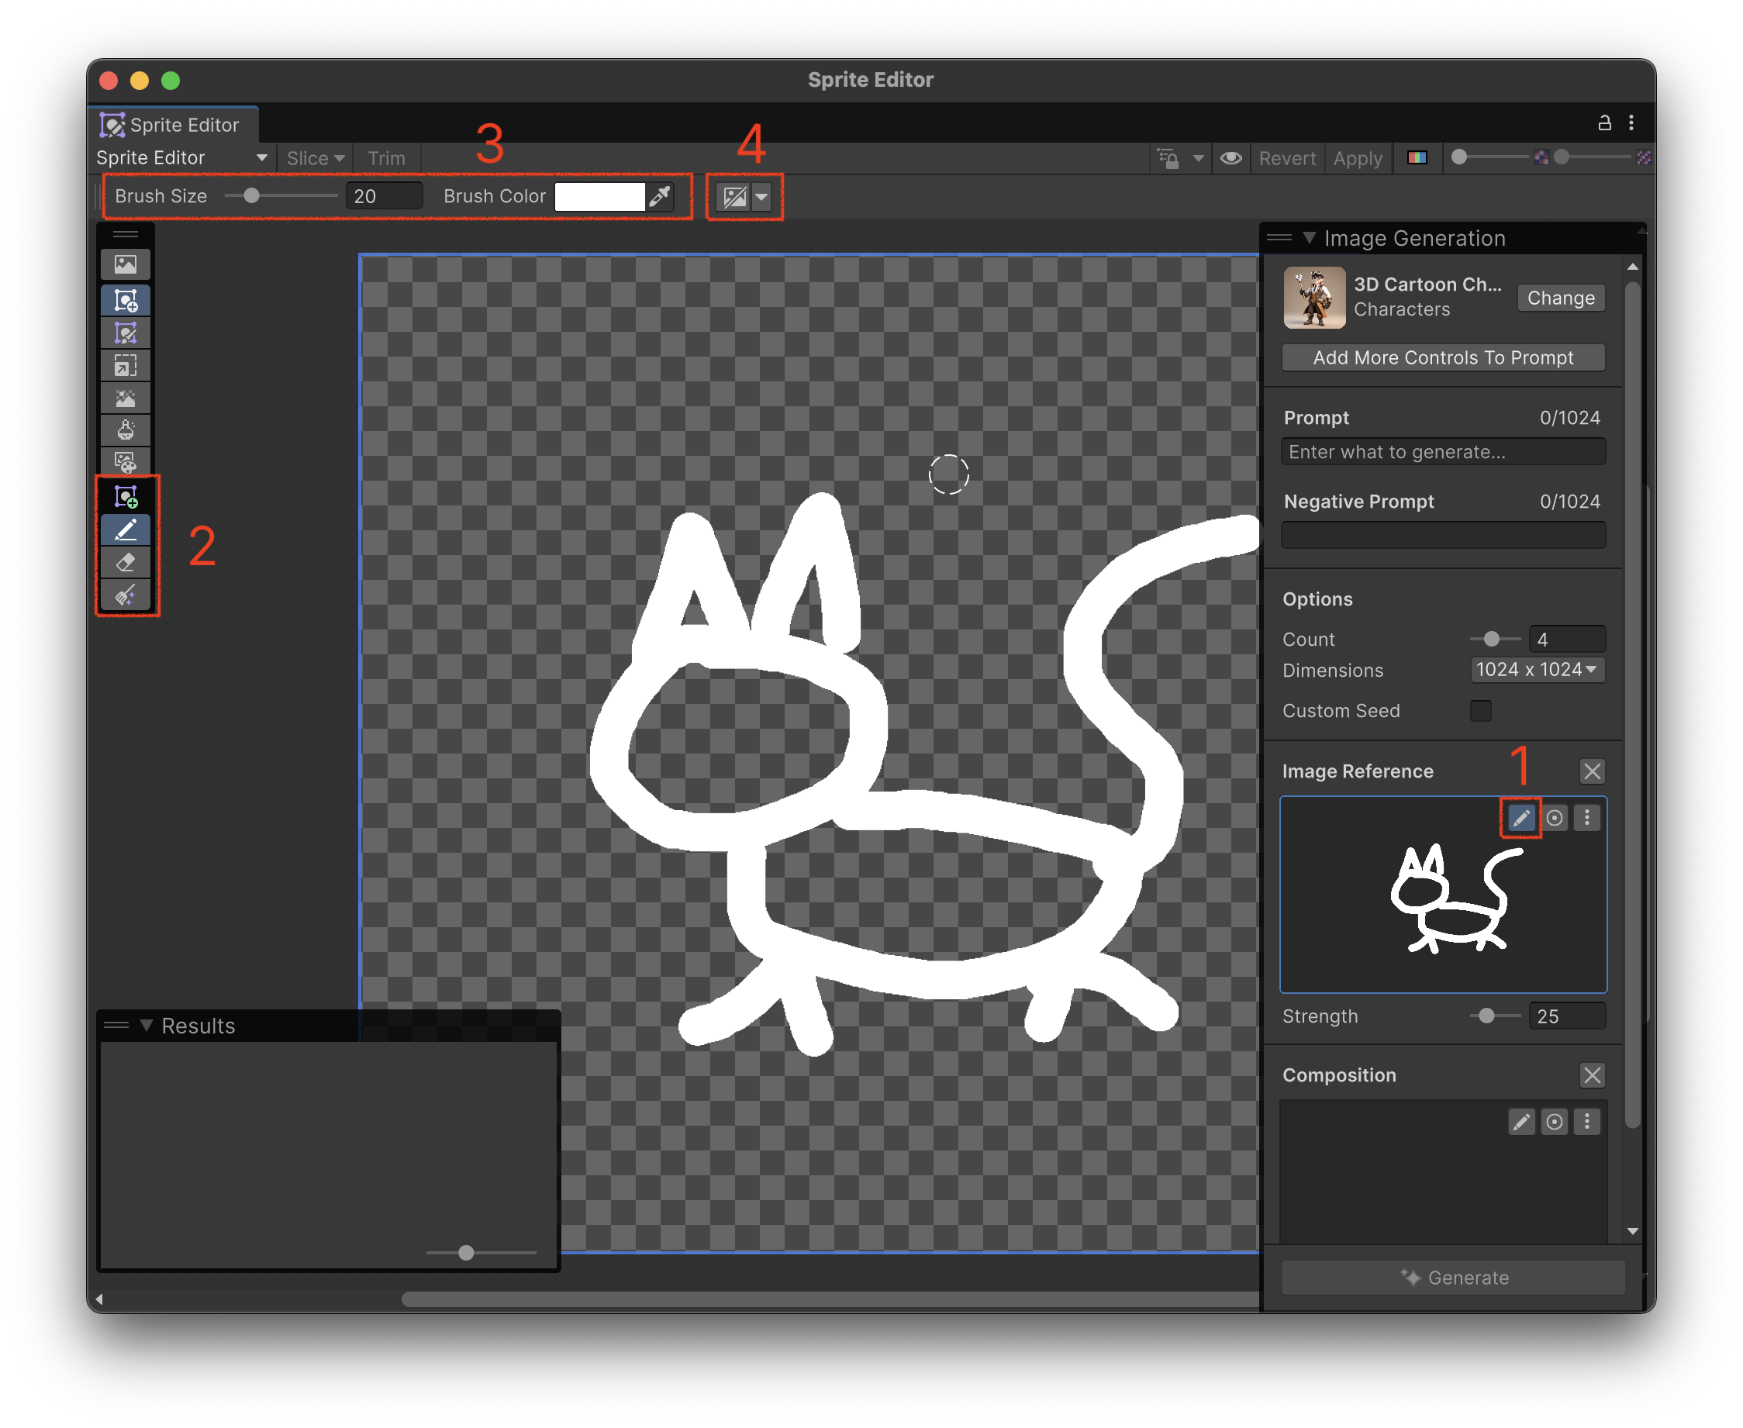1743x1428 pixels.
Task: Enable the Custom Seed checkbox
Action: (1481, 711)
